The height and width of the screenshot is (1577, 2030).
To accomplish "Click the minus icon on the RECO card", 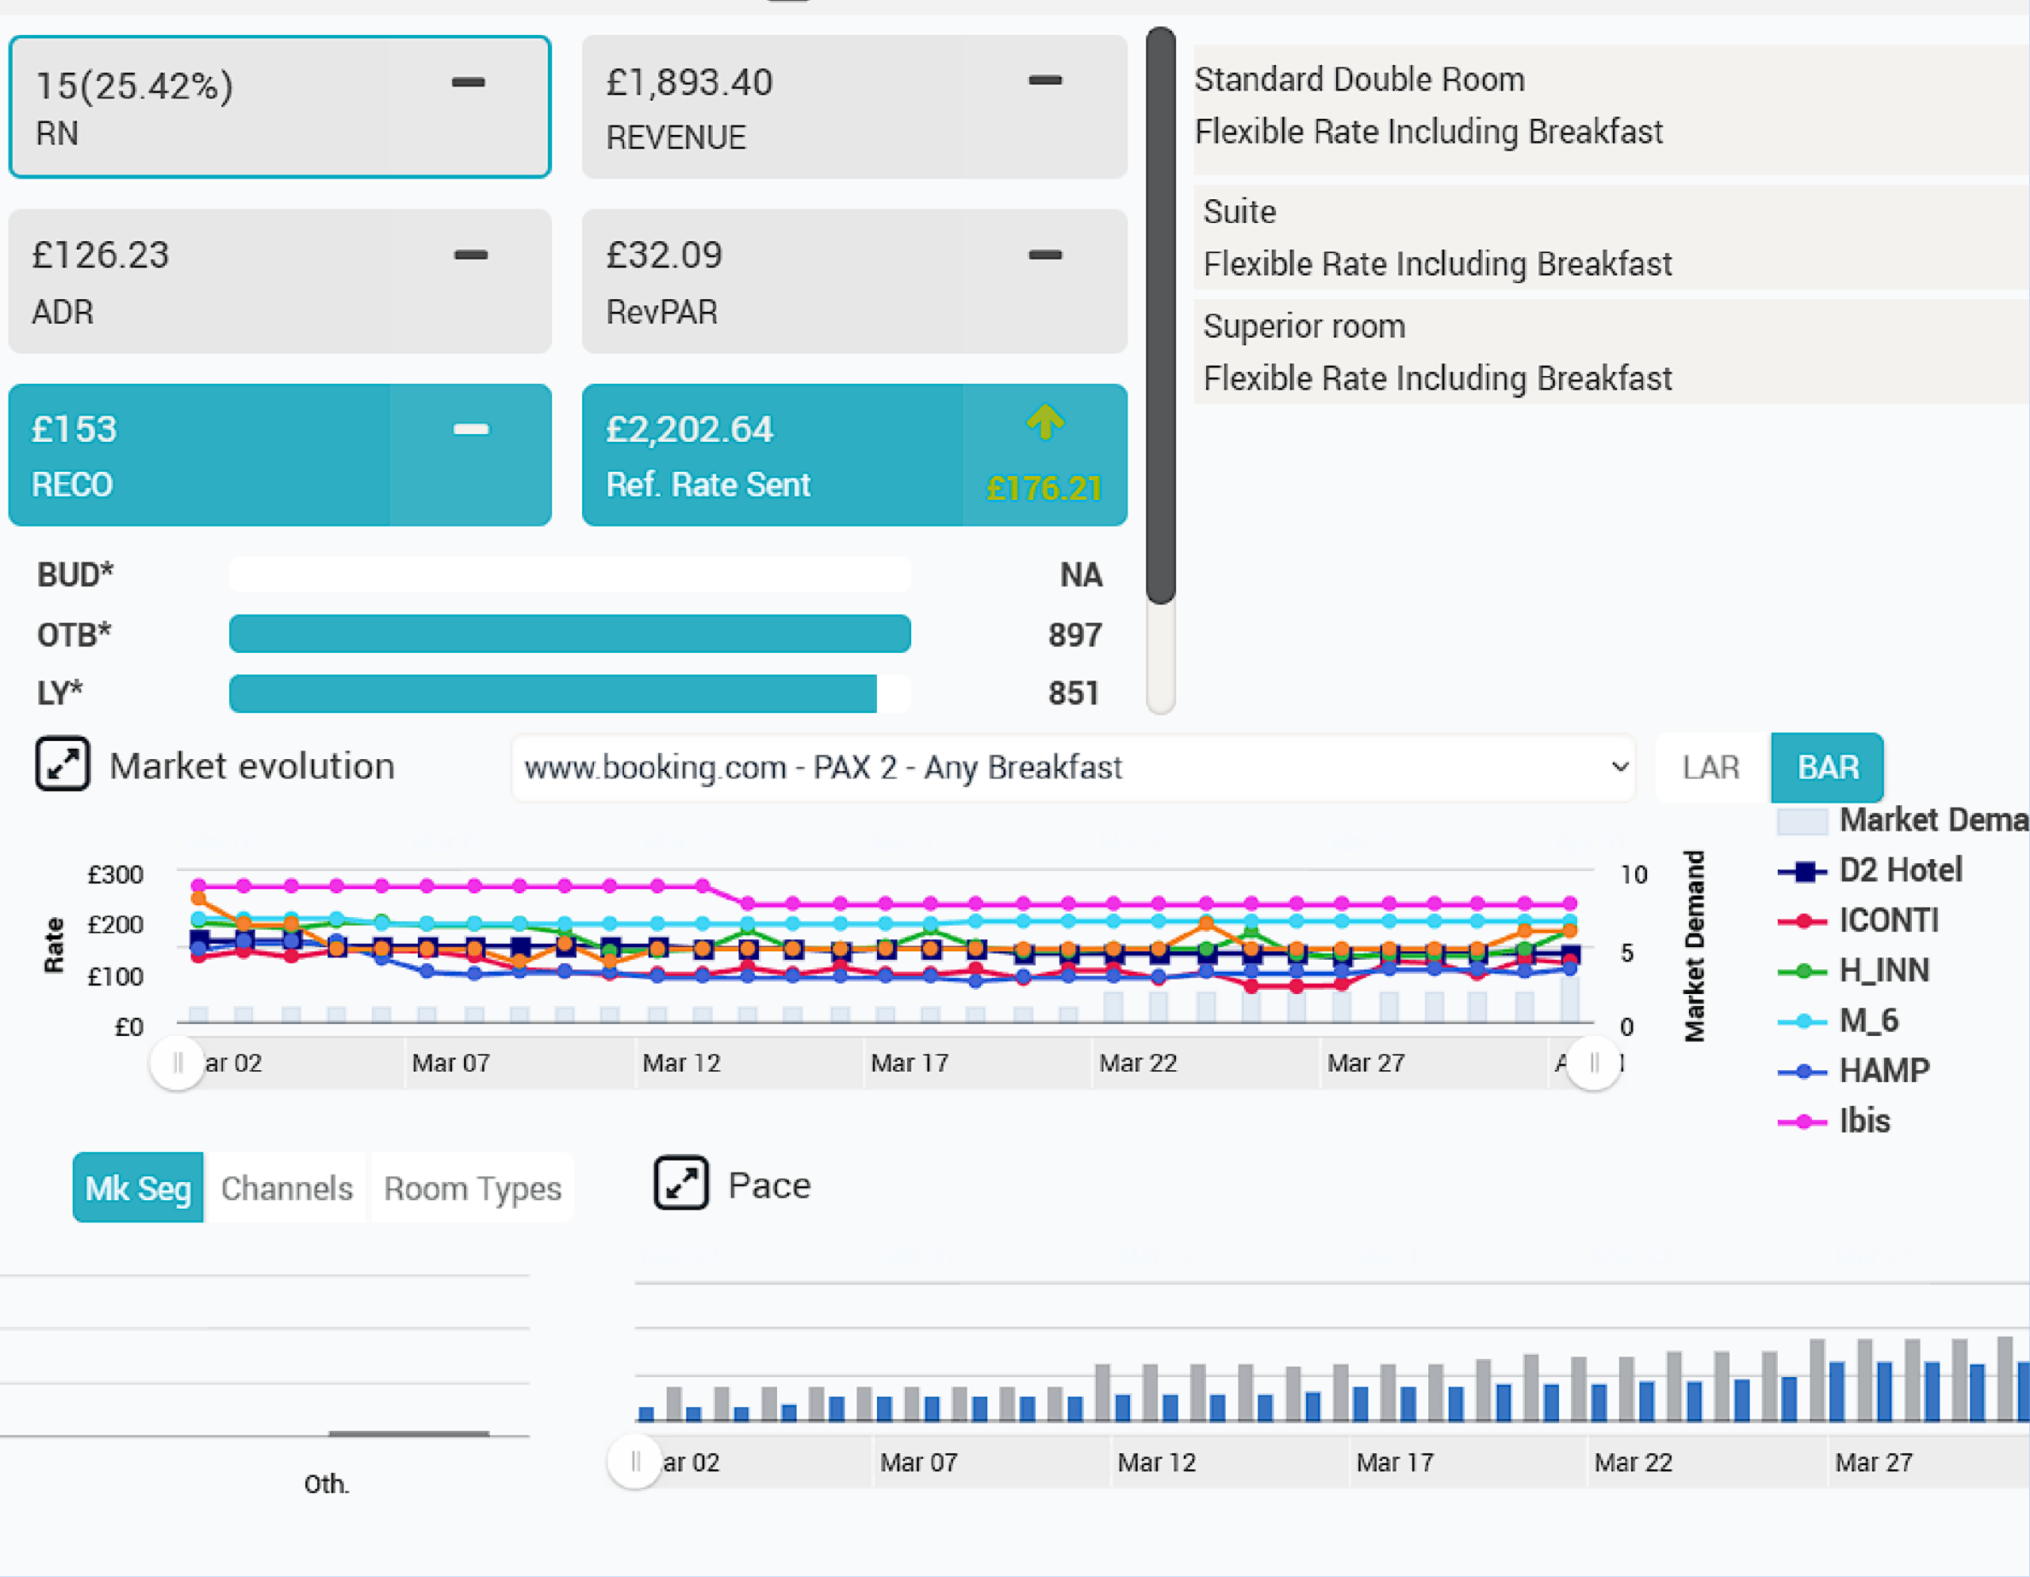I will point(471,428).
